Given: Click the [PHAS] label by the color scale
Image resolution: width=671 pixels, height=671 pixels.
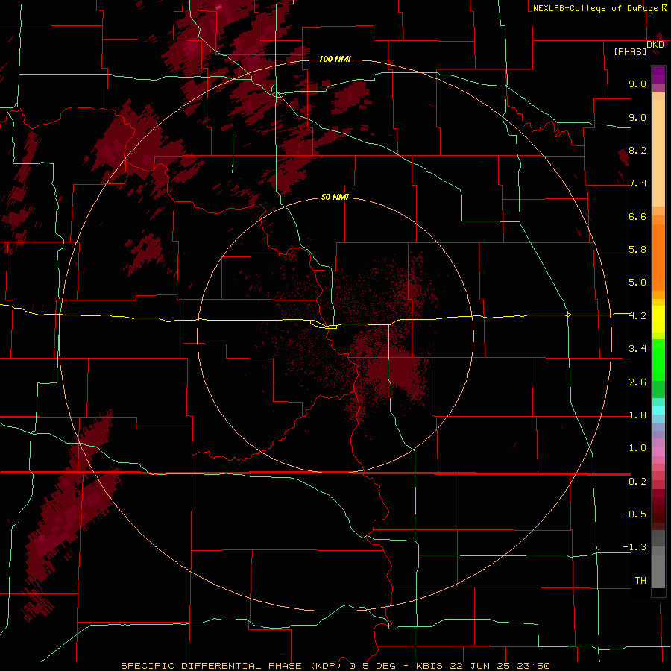Looking at the screenshot, I should (x=630, y=51).
